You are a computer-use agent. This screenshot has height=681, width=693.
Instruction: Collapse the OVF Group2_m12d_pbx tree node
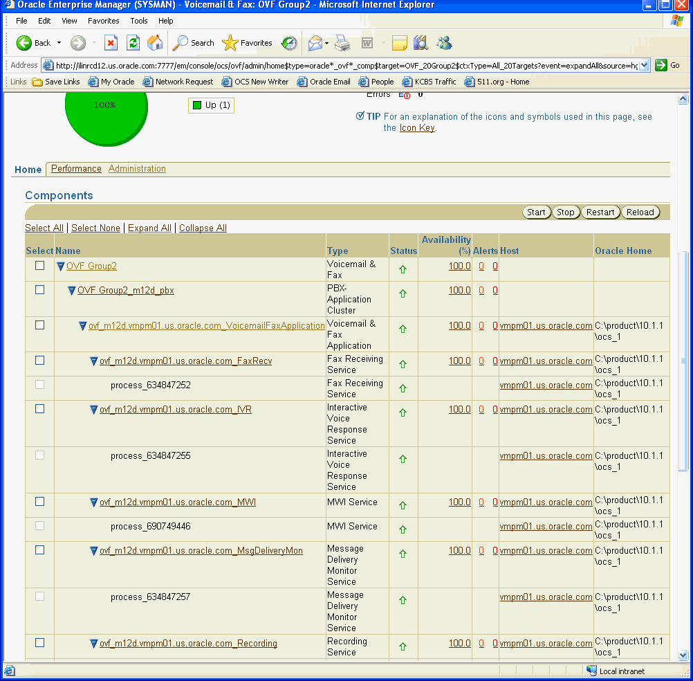[71, 290]
